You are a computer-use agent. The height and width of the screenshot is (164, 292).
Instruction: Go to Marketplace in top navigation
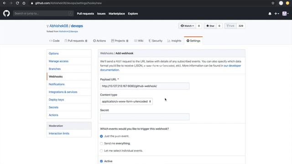tap(117, 14)
